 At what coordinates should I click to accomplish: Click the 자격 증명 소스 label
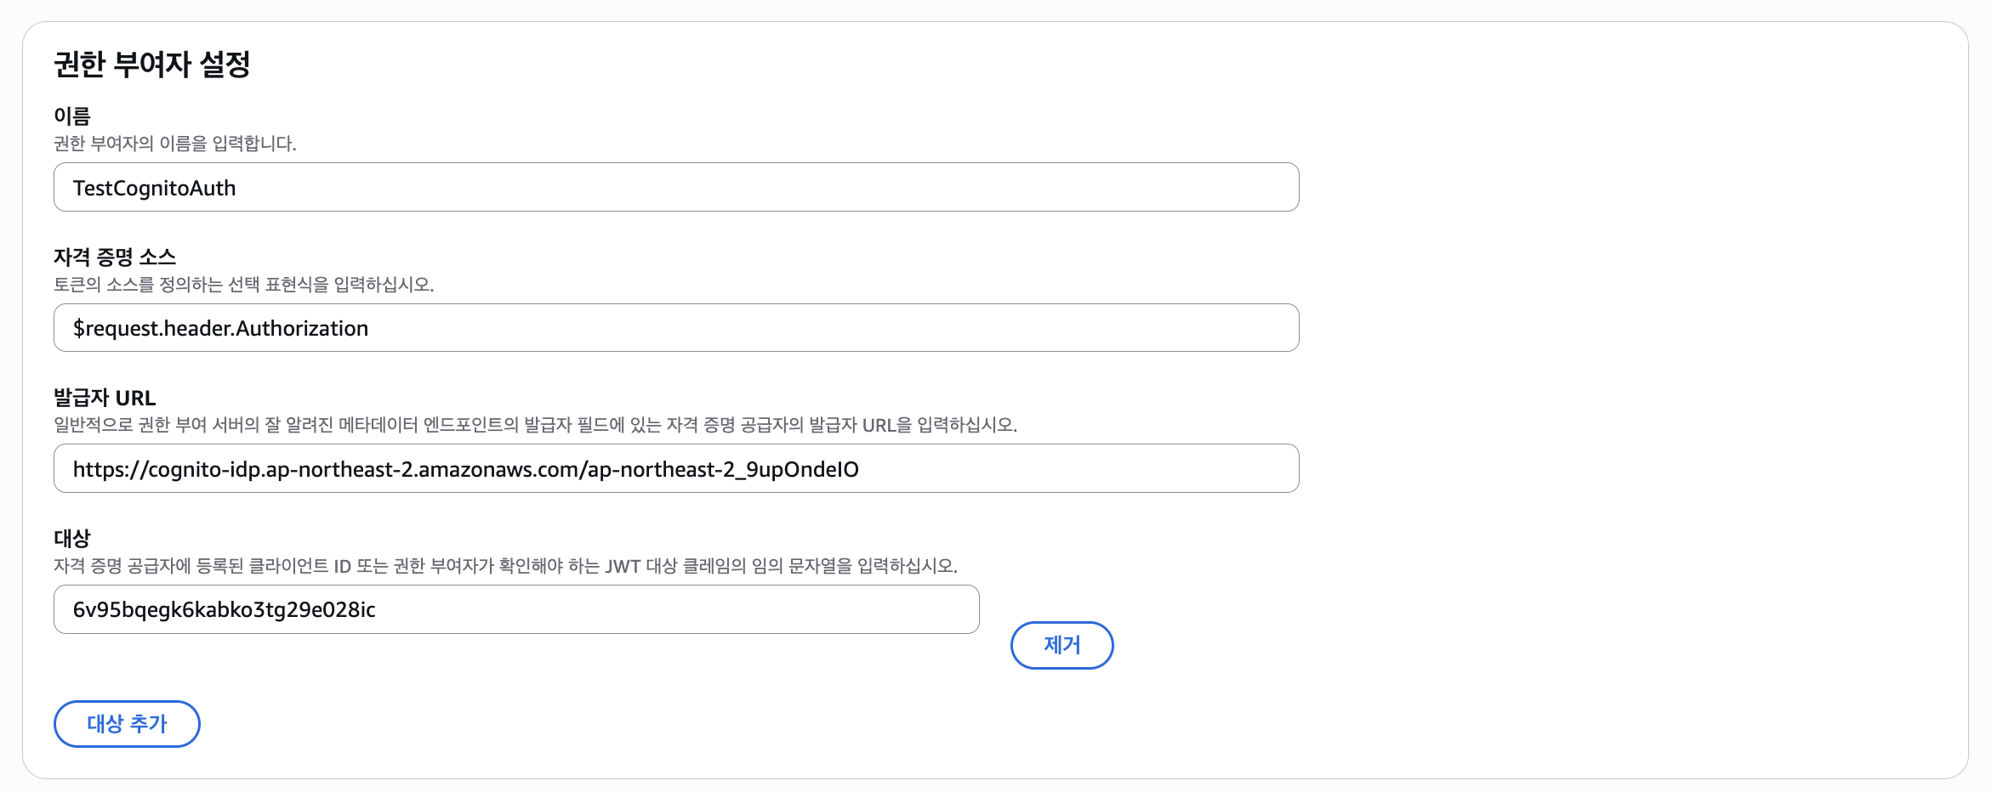(x=115, y=257)
